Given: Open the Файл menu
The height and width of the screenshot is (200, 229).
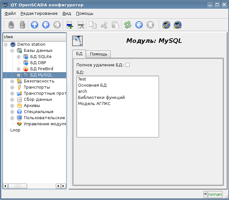Looking at the screenshot, I should point(10,14).
